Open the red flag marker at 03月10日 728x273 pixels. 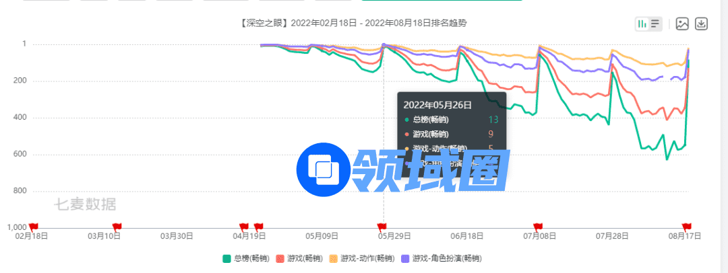point(117,227)
